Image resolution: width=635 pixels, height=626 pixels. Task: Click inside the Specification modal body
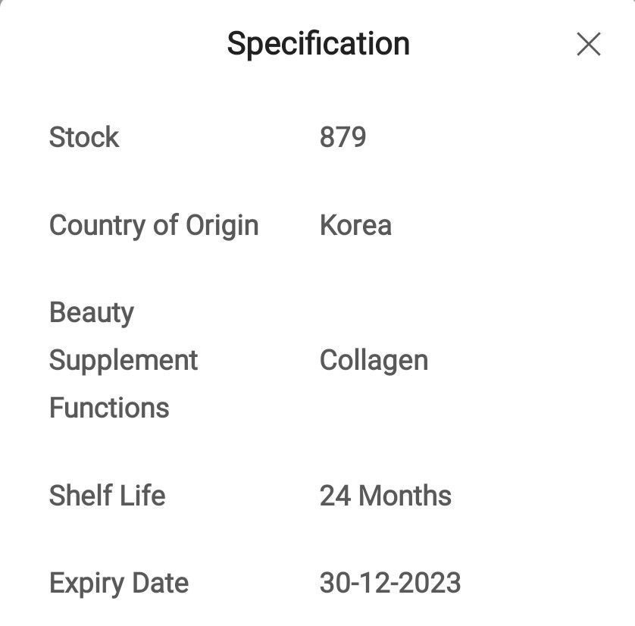click(317, 447)
